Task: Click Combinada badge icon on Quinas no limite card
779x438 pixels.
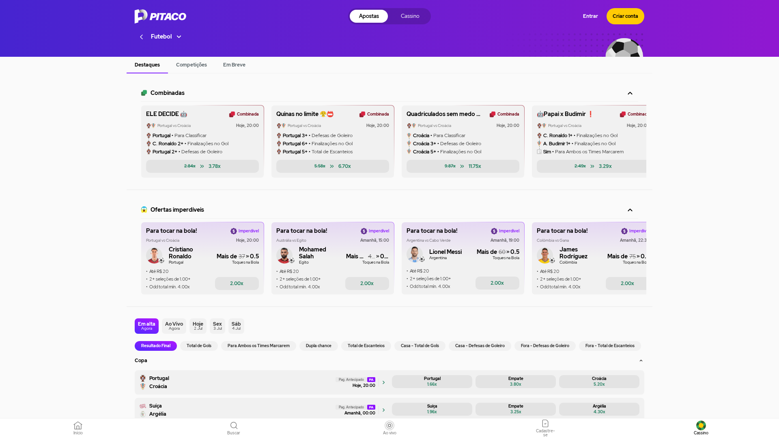Action: click(x=362, y=114)
